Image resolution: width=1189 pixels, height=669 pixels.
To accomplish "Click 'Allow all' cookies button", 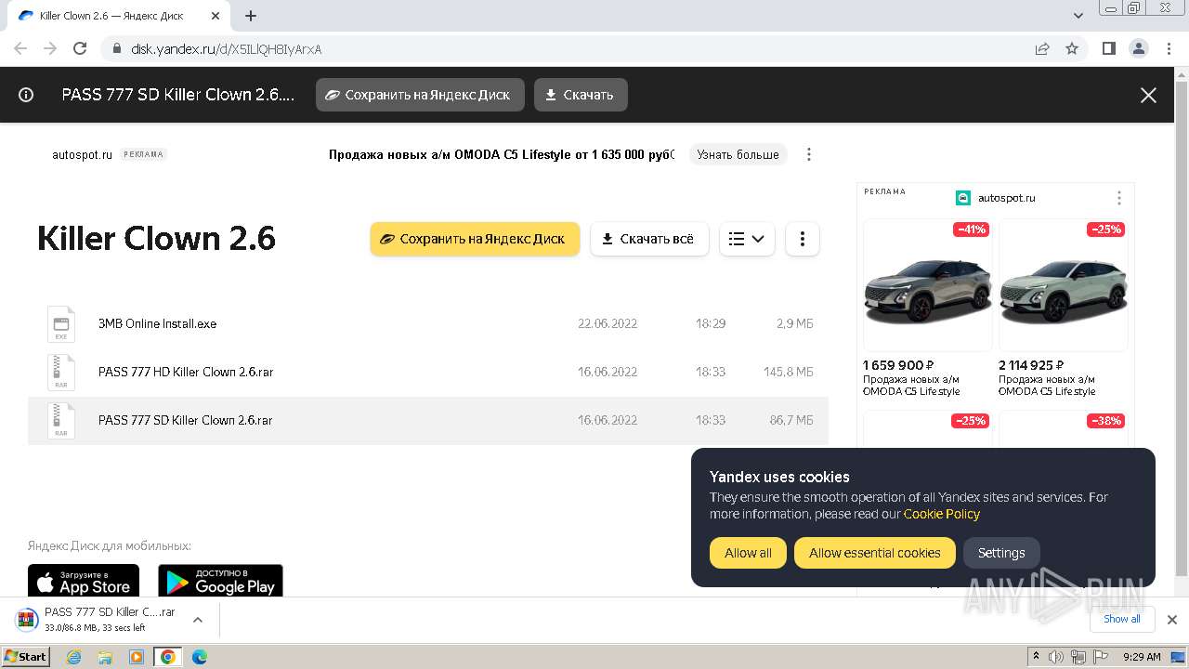I will (x=748, y=553).
